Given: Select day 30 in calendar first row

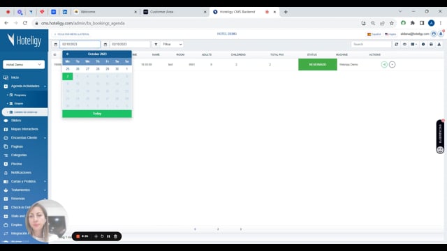Looking at the screenshot, I should click(117, 69).
